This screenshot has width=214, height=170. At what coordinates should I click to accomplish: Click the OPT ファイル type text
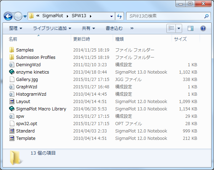click(129, 124)
